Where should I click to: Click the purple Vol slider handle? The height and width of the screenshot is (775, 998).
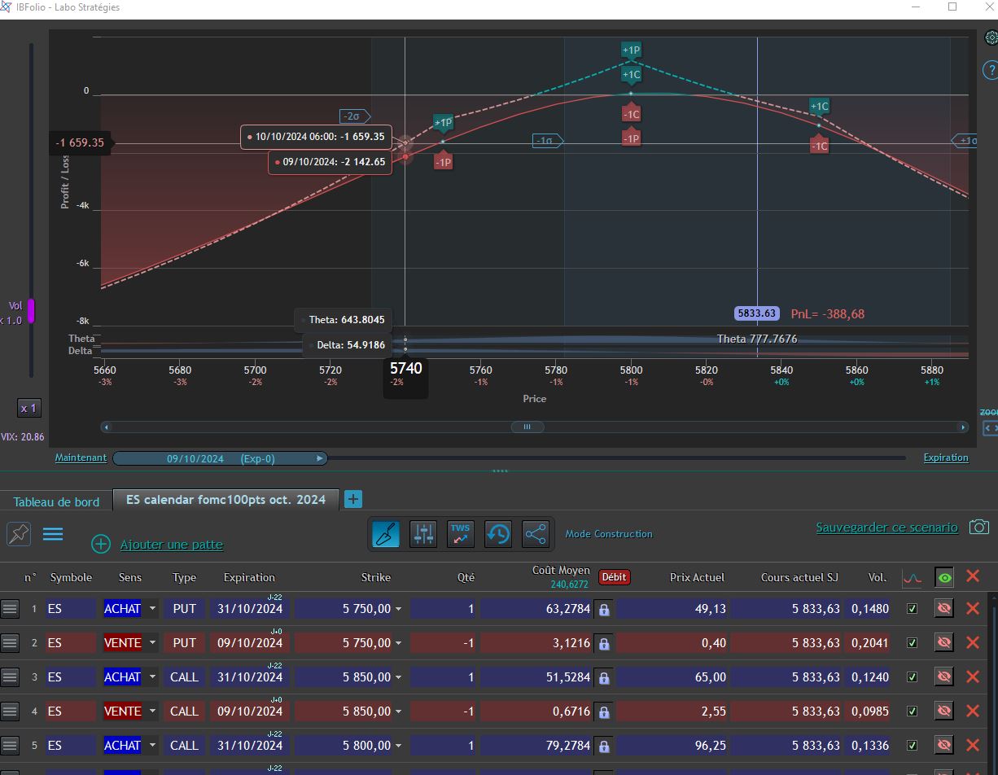point(32,311)
